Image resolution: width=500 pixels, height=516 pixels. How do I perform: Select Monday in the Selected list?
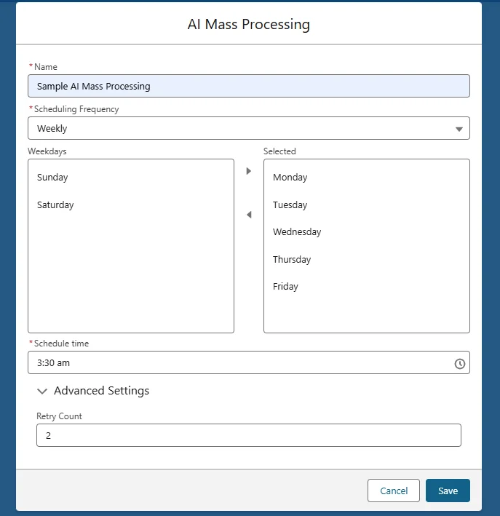point(290,178)
